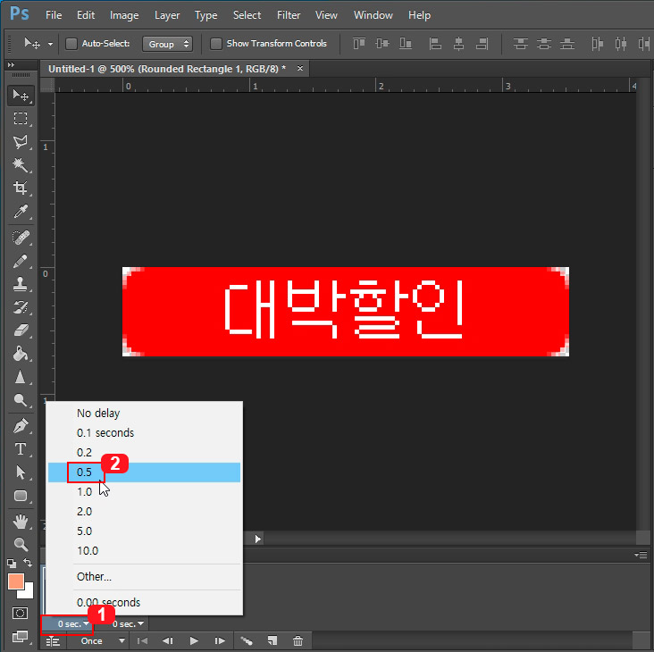Select the Polygonal Lasso tool
The width and height of the screenshot is (654, 652).
[21, 142]
